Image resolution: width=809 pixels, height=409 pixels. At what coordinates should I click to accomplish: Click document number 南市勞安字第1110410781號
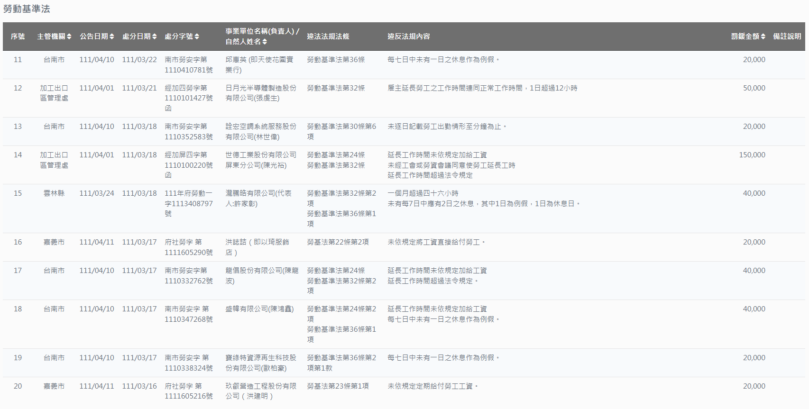coord(188,65)
